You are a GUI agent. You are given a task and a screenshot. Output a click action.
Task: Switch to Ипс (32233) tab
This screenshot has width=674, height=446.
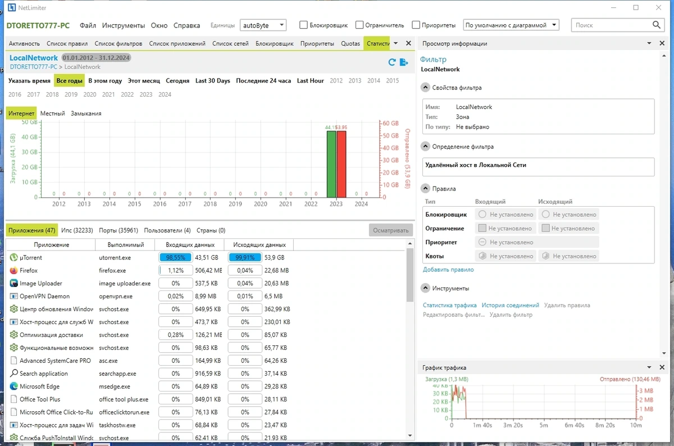coord(77,230)
